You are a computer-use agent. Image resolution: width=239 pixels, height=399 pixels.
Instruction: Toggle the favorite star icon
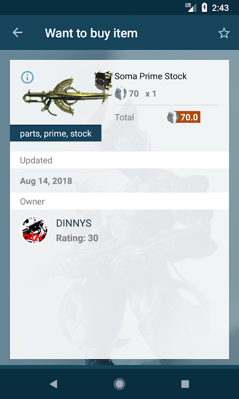[224, 33]
